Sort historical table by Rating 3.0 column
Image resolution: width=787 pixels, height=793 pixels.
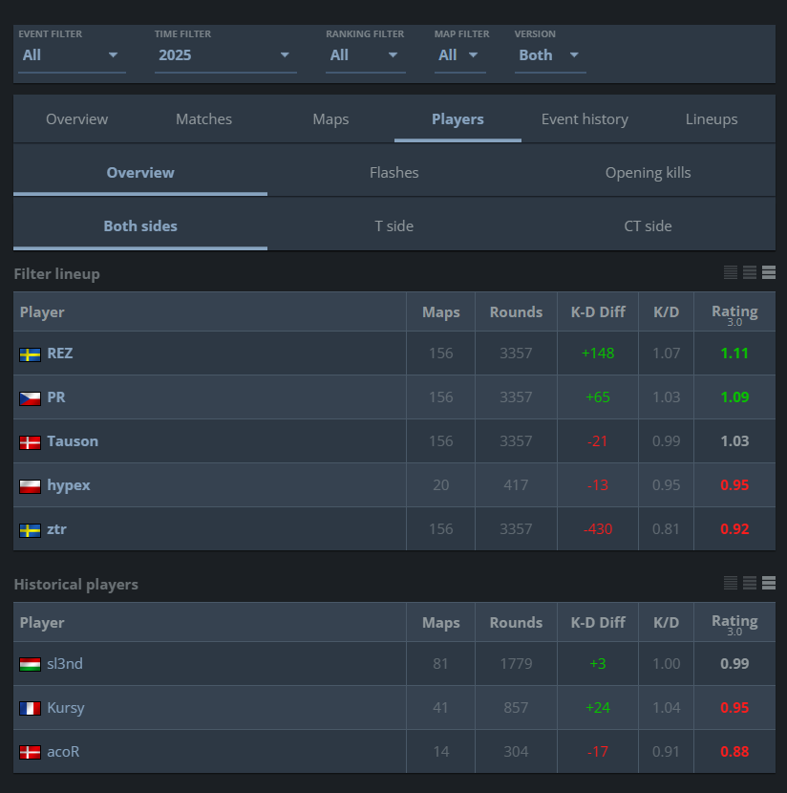click(x=734, y=625)
